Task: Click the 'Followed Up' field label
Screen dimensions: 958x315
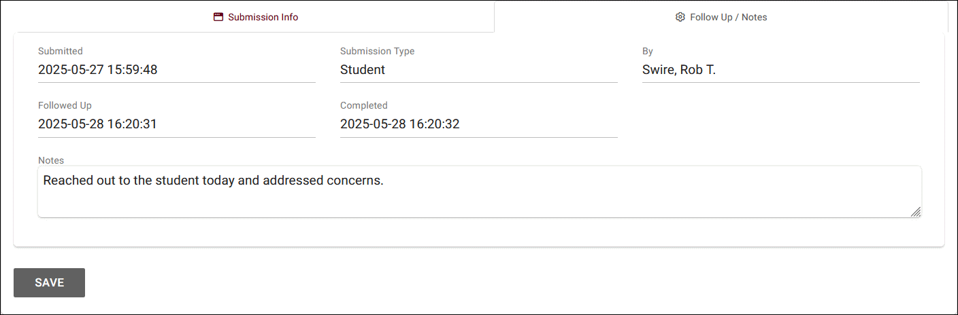Action: click(65, 105)
